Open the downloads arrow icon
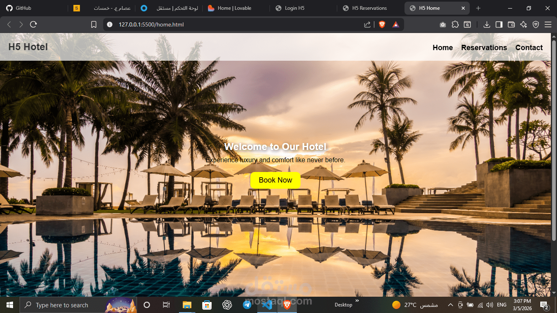 point(486,24)
